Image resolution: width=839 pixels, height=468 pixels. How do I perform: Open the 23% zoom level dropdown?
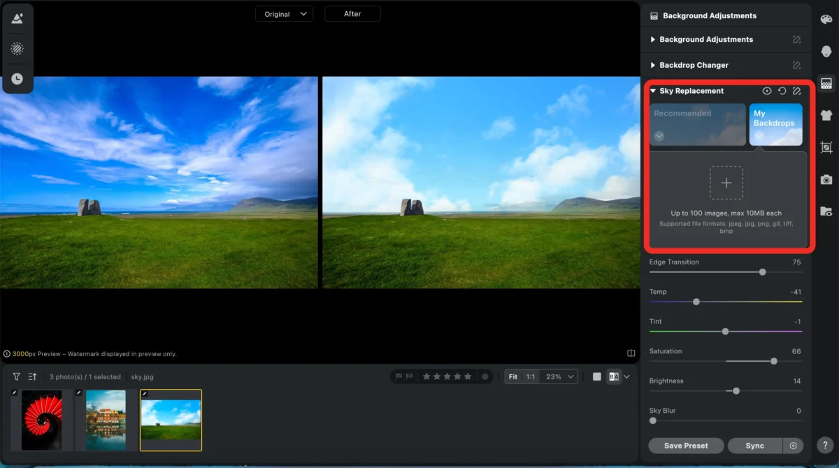pyautogui.click(x=560, y=376)
